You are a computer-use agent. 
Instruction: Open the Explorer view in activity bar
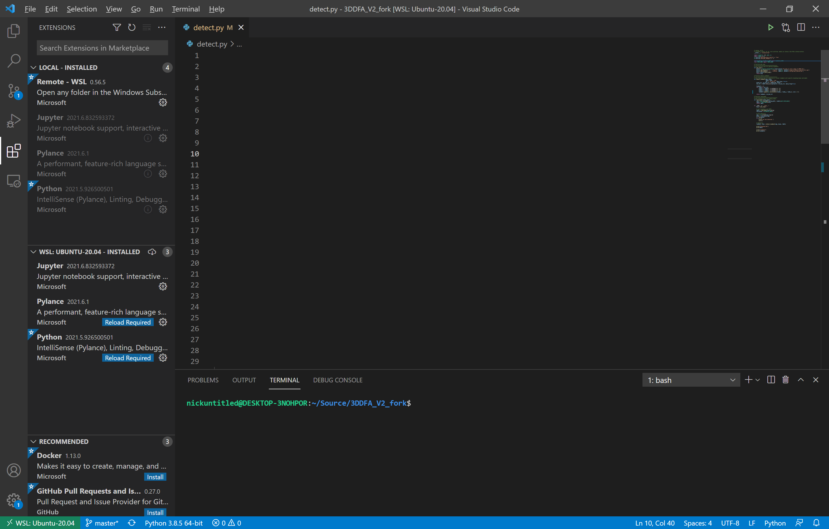[x=14, y=31]
